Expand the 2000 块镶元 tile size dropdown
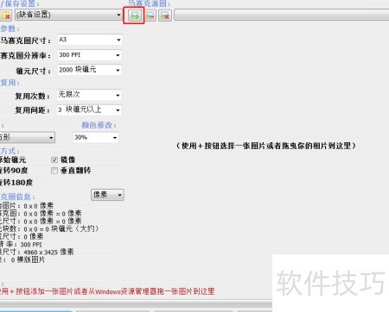Screen dimensions: 389x312 click(x=89, y=70)
